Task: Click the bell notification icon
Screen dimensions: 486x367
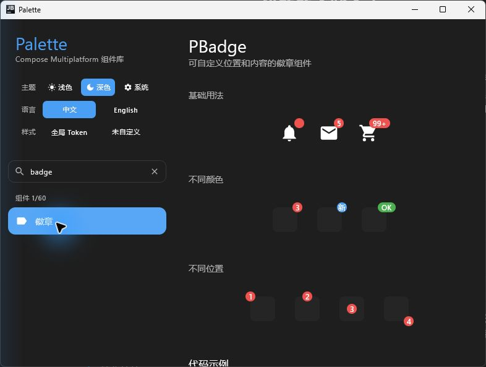Action: (289, 133)
